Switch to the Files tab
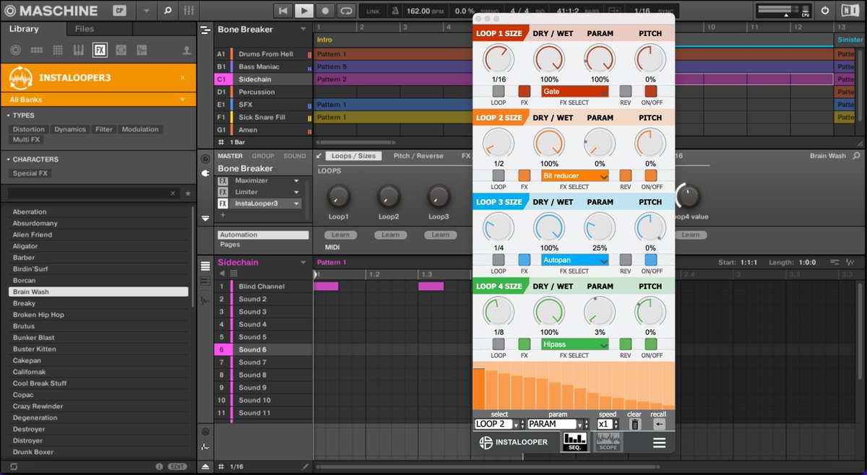867x475 pixels. 85,29
